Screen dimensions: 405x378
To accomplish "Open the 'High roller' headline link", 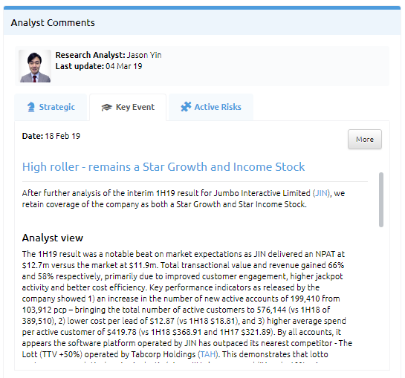I will (163, 167).
